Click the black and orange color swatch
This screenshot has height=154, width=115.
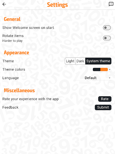[100, 69]
